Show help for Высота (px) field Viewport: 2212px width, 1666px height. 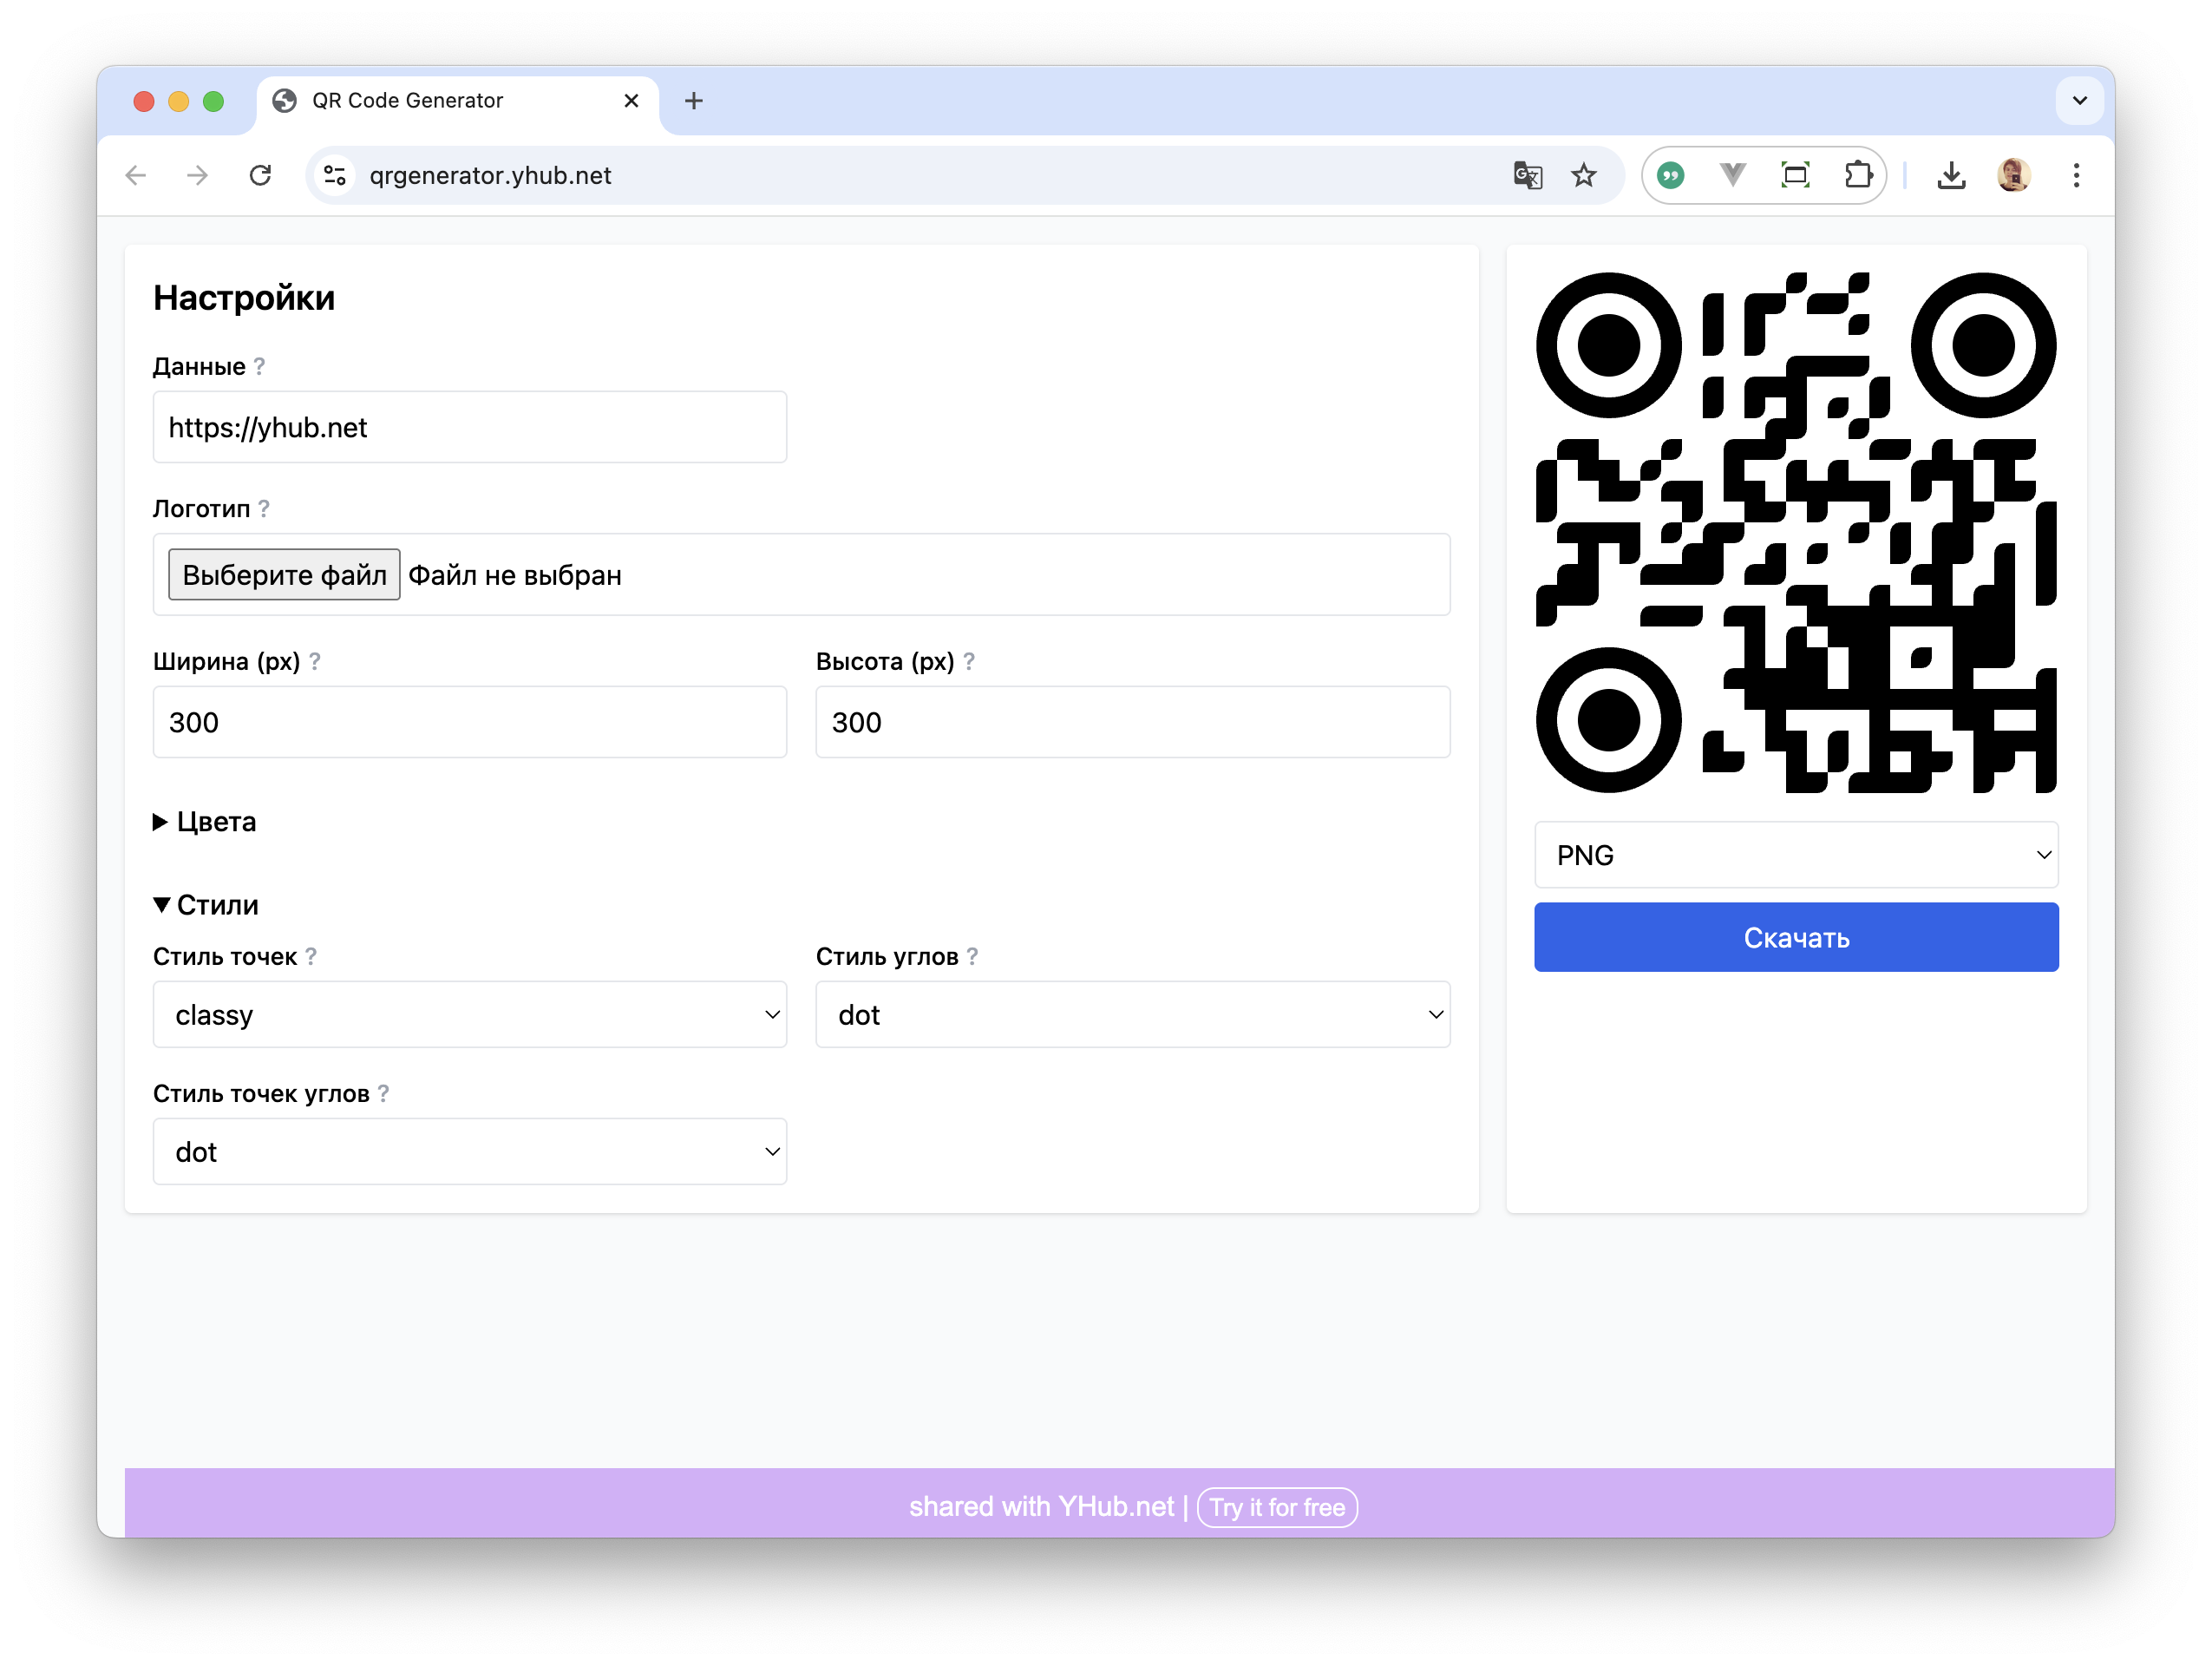[969, 662]
